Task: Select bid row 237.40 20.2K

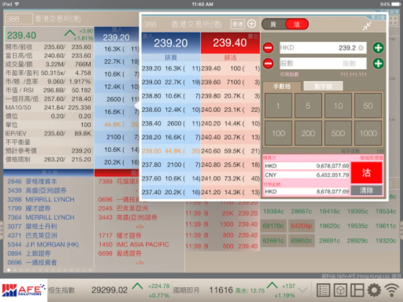Action: [x=171, y=192]
